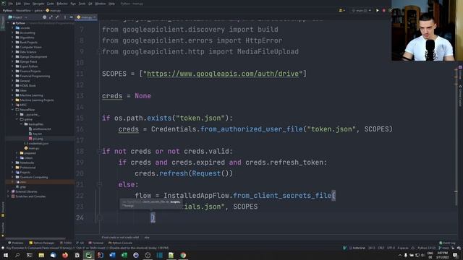Viewport: 463px width, 260px height.
Task: Open the Help menu
Action: [x=111, y=4]
